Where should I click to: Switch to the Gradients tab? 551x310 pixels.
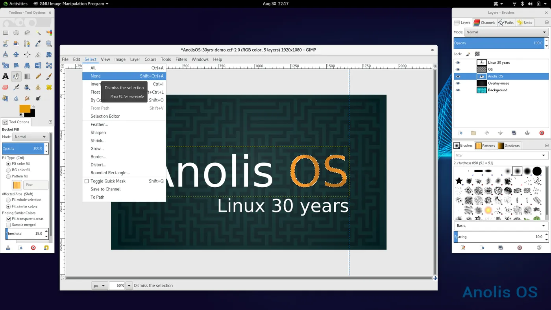pos(509,146)
